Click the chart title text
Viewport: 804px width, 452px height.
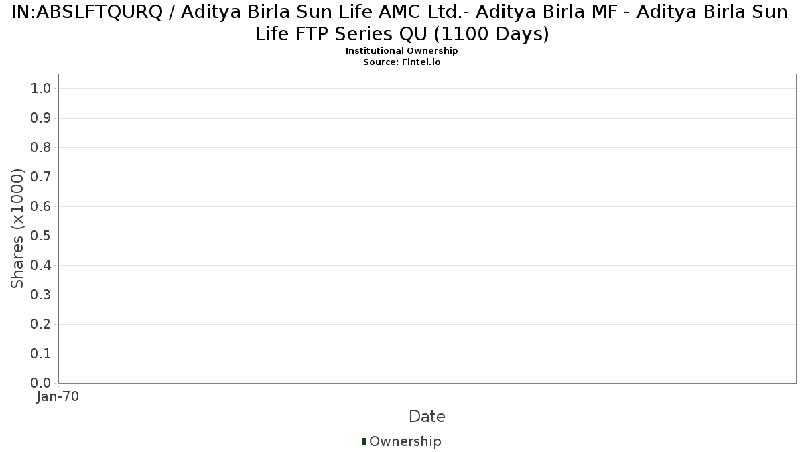click(x=402, y=23)
